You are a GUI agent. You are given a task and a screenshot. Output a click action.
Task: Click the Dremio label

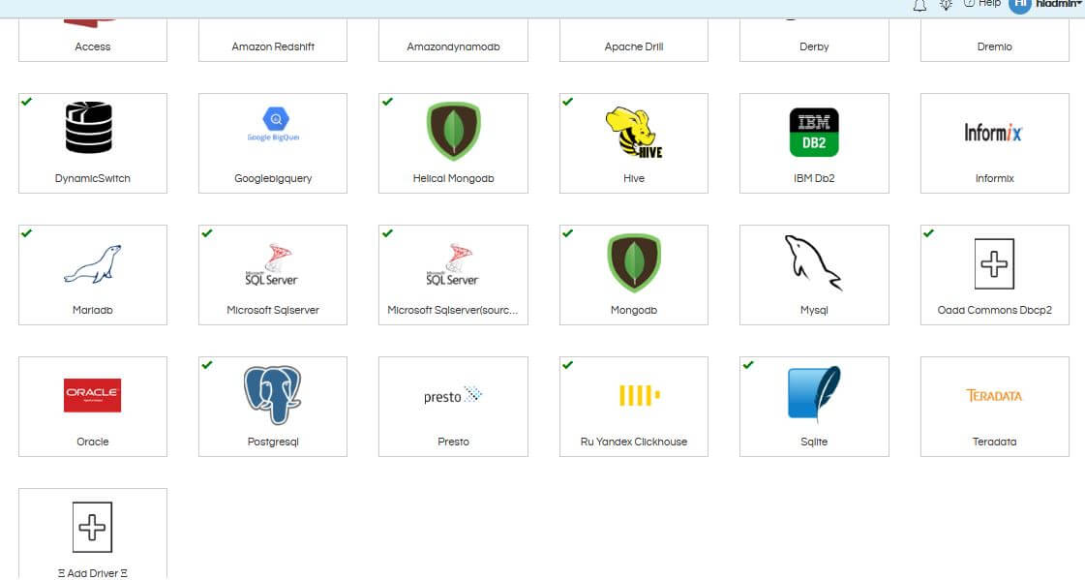point(994,46)
